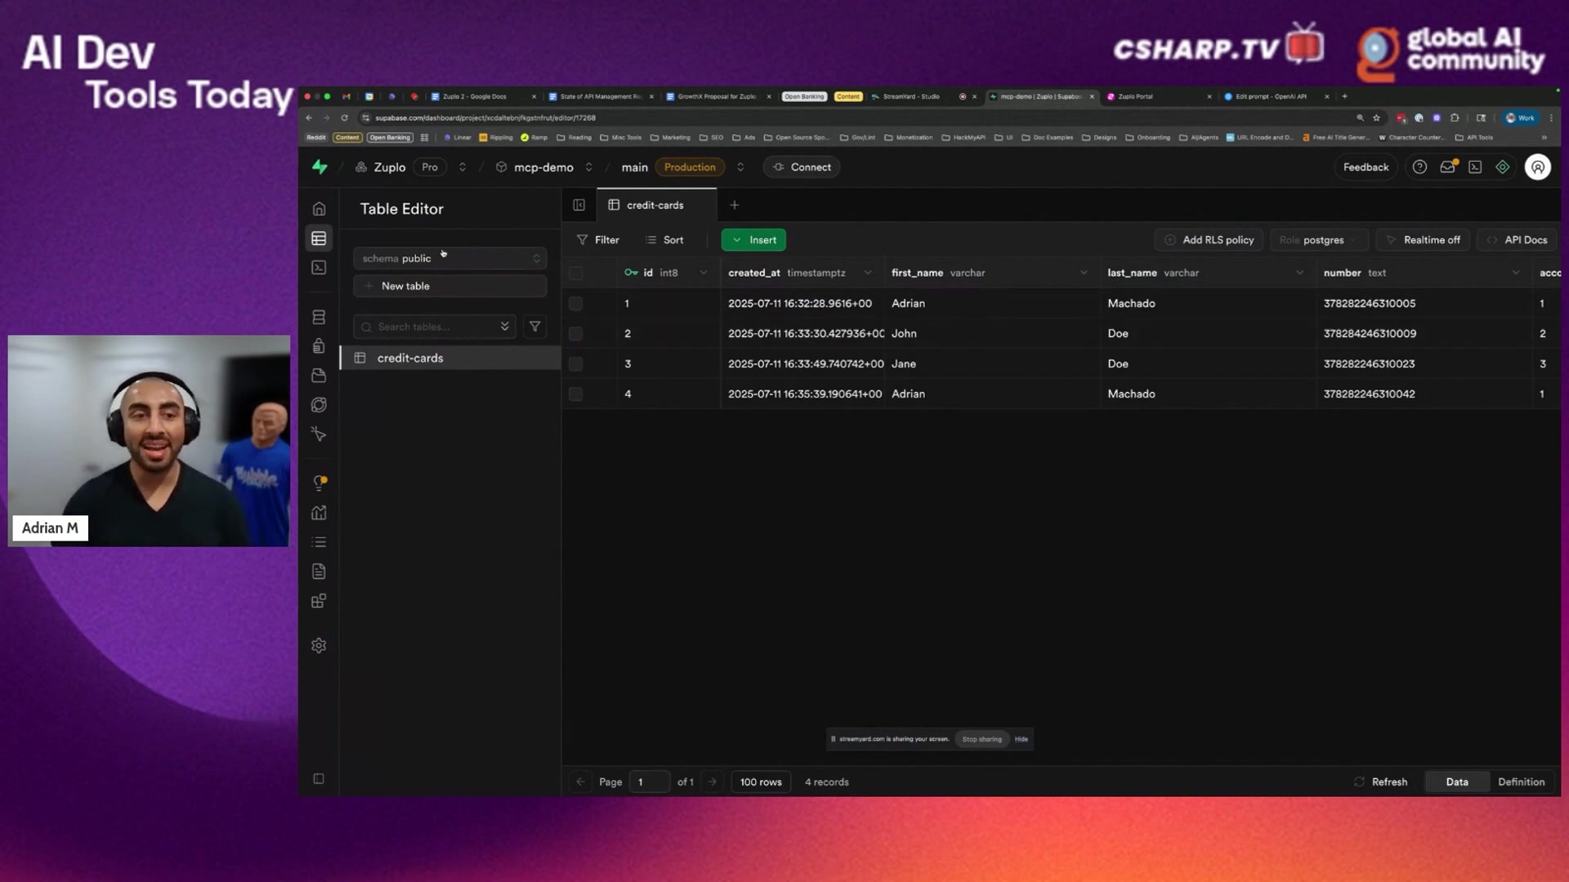Click the Filter button

click(598, 240)
